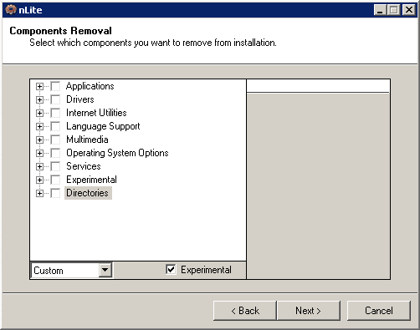Close the nLite window
The height and width of the screenshot is (330, 420).
coord(409,10)
